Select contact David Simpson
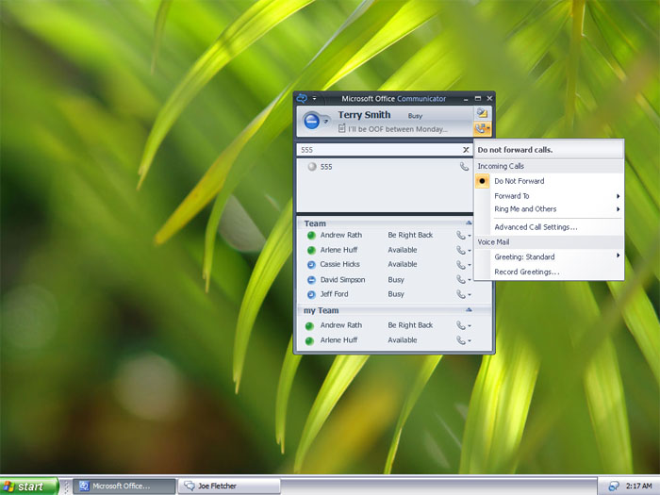Image resolution: width=660 pixels, height=495 pixels. point(342,279)
